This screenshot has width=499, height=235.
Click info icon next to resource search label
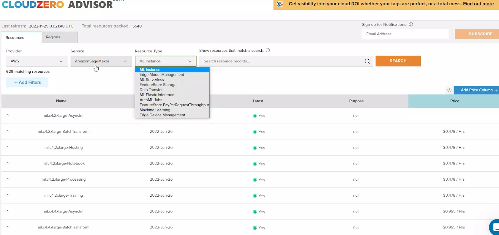(x=268, y=50)
